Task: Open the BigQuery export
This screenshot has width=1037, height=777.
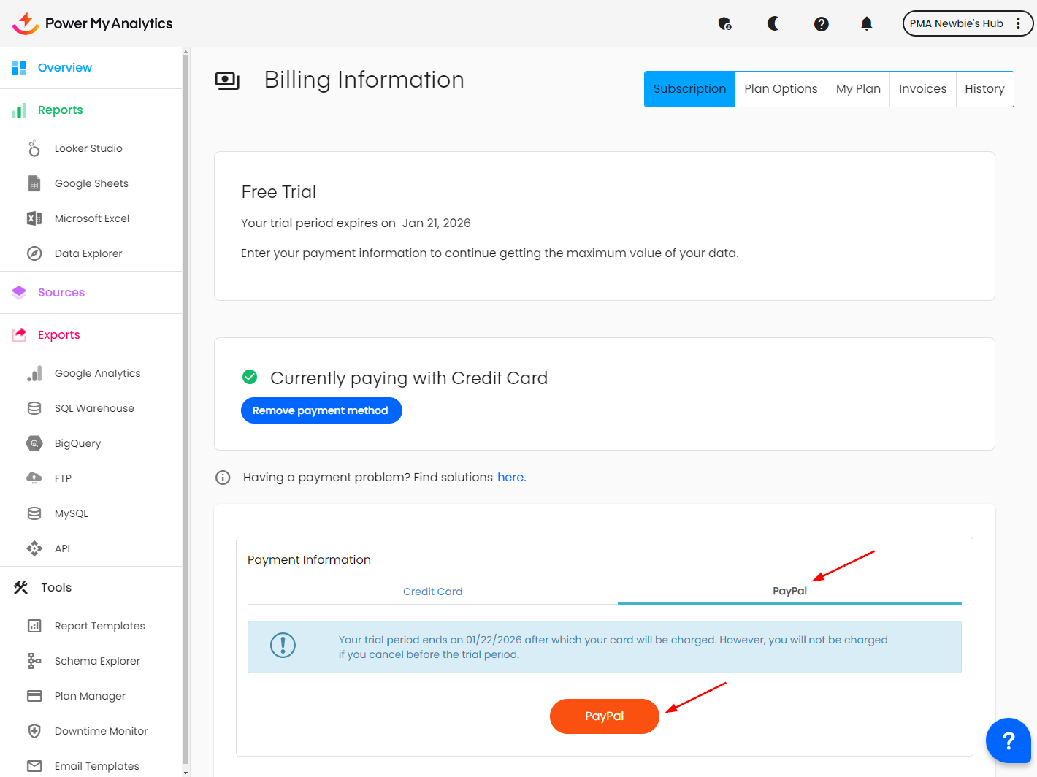Action: (77, 443)
